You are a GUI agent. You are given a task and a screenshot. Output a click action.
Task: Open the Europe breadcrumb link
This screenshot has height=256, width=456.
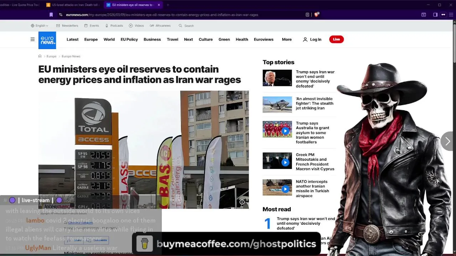(x=51, y=56)
